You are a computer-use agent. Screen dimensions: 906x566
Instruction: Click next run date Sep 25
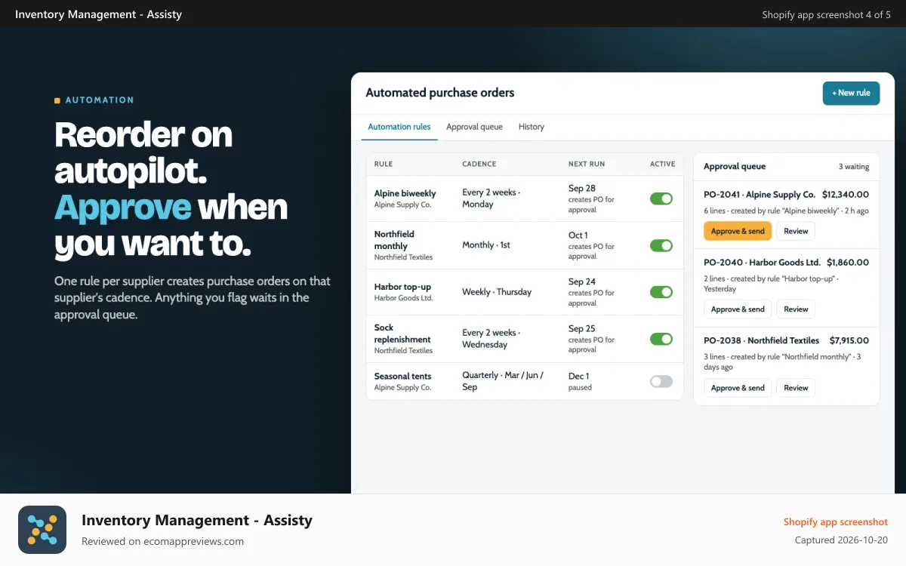[x=582, y=328]
